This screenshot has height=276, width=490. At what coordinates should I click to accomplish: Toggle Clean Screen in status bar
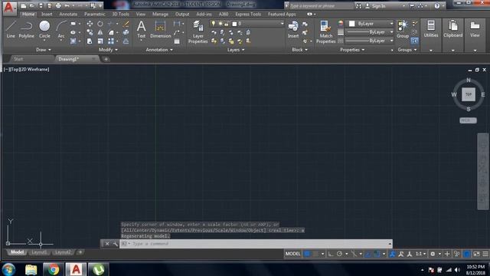(x=476, y=254)
